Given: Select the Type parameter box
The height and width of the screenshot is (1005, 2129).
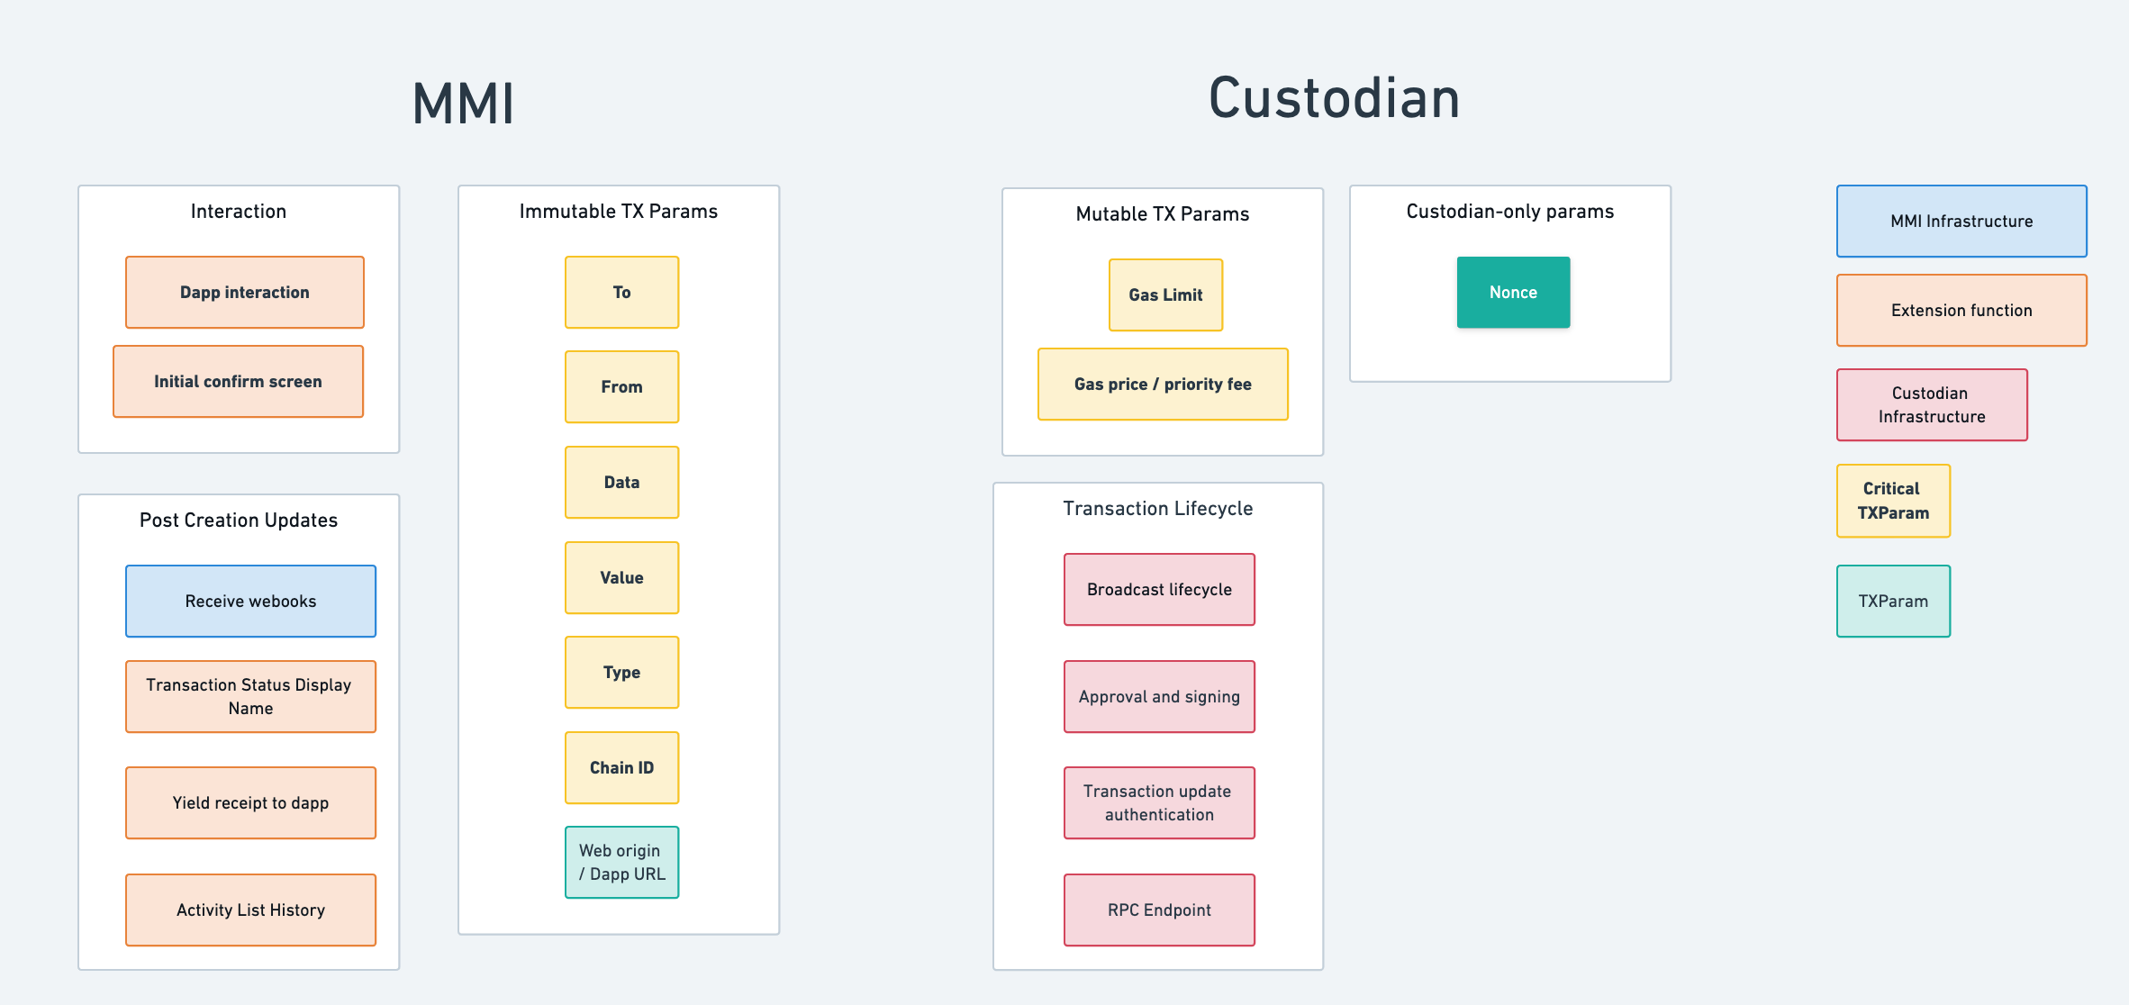Looking at the screenshot, I should click(621, 672).
